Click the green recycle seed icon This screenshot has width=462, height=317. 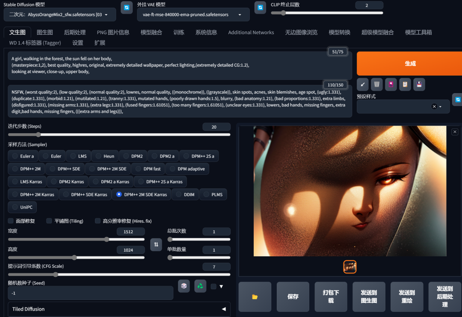point(200,286)
